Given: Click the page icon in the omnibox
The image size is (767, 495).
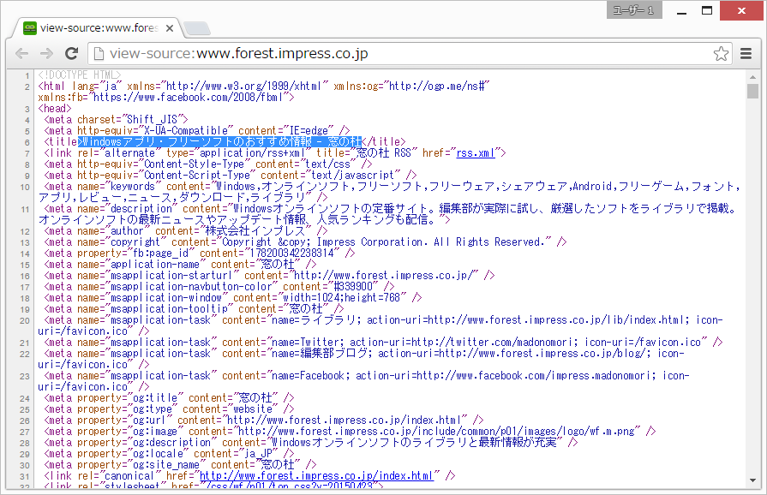Looking at the screenshot, I should coord(100,53).
